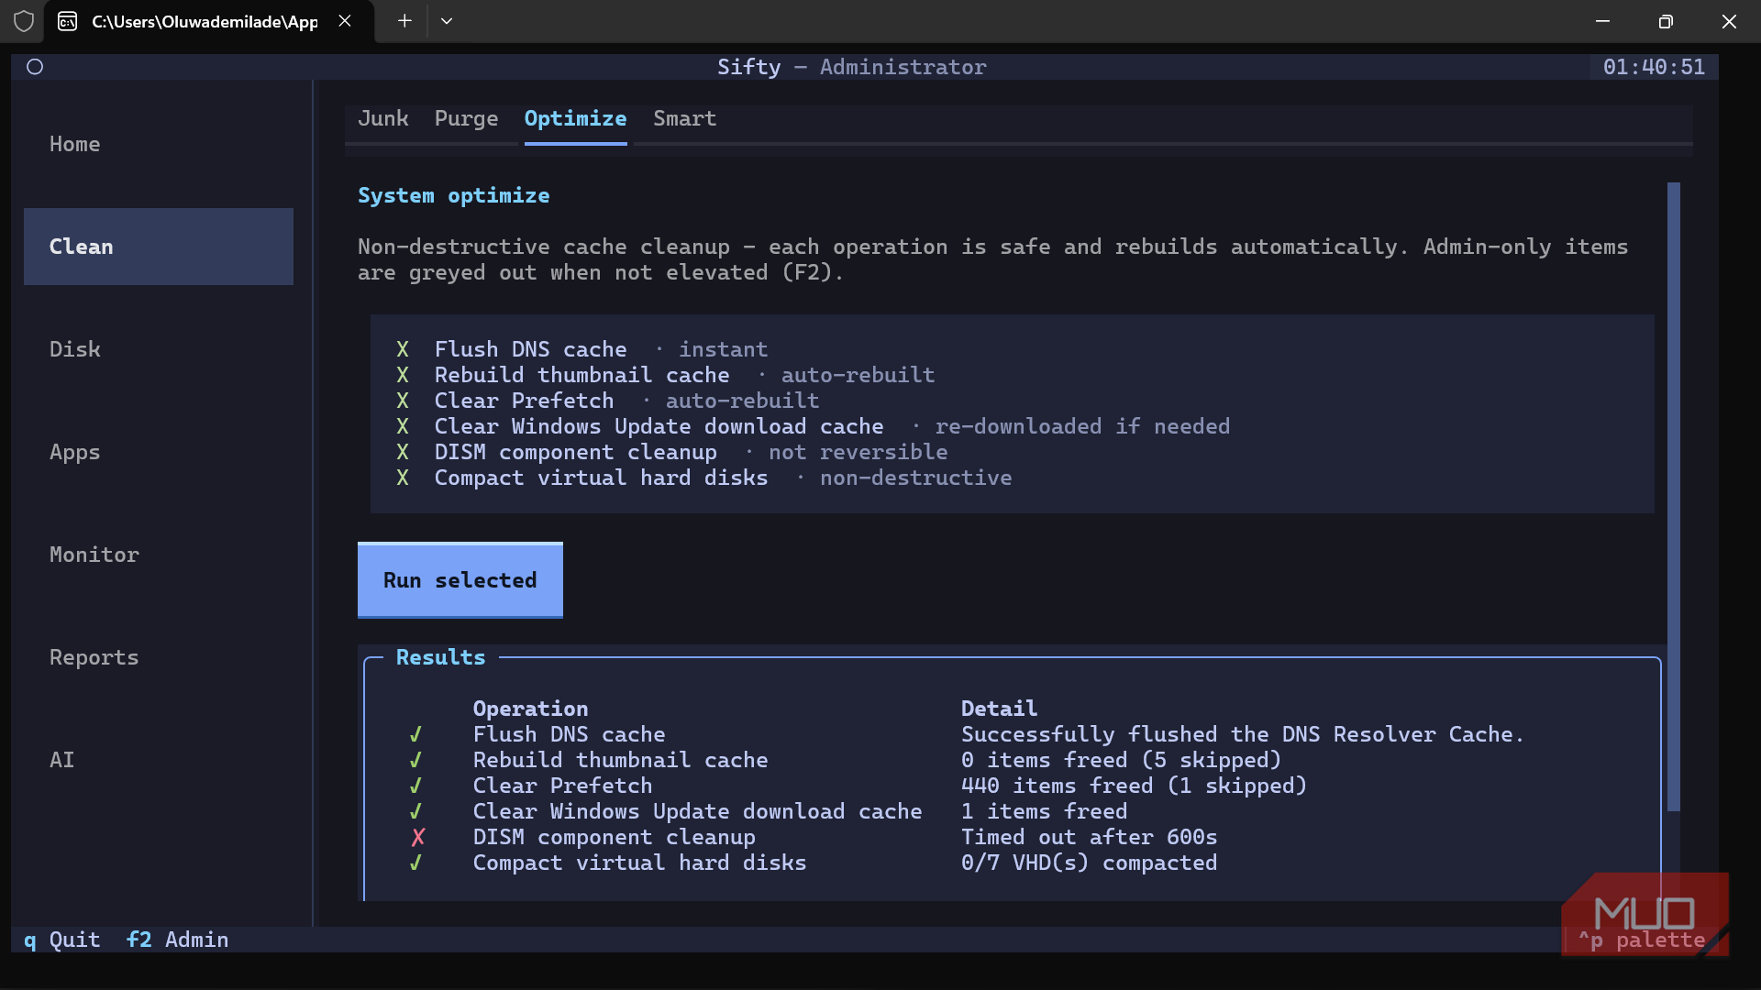Click '0/7 VHD(s) compacted' detail
The width and height of the screenshot is (1761, 990).
click(1089, 863)
